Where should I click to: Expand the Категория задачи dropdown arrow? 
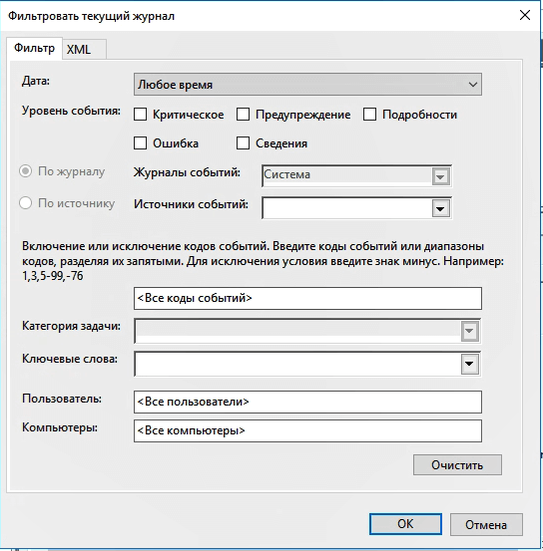(470, 331)
